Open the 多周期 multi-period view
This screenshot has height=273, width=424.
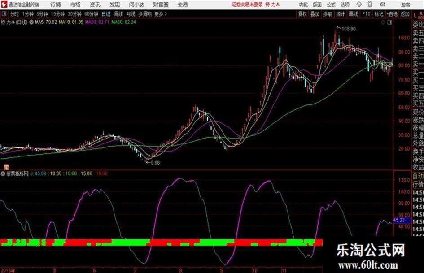pos(145,14)
